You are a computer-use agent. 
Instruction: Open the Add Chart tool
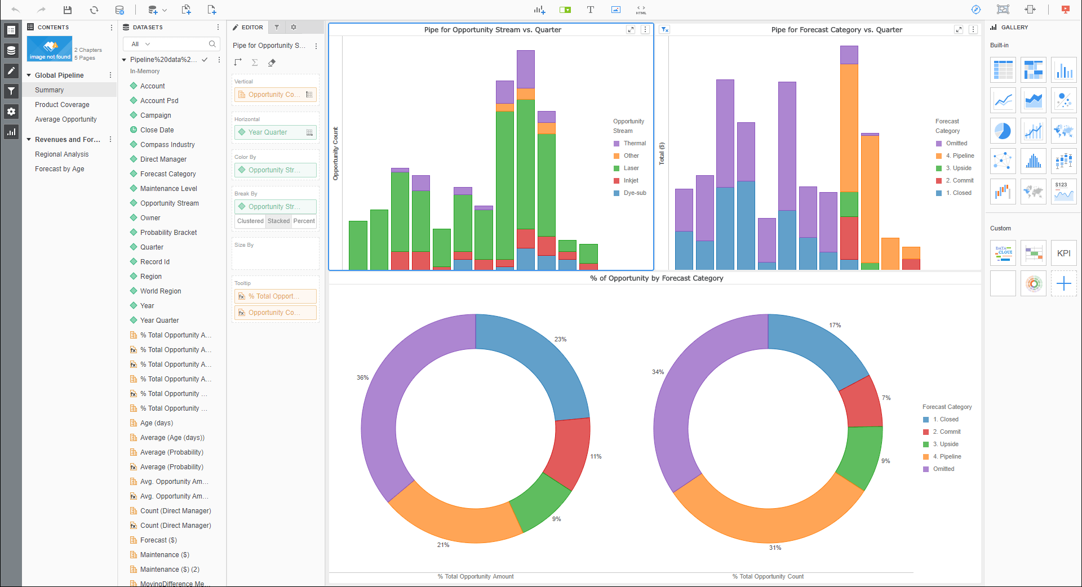tap(539, 10)
